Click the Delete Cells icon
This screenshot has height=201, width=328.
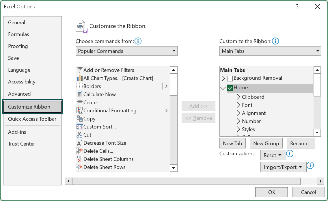click(79, 151)
